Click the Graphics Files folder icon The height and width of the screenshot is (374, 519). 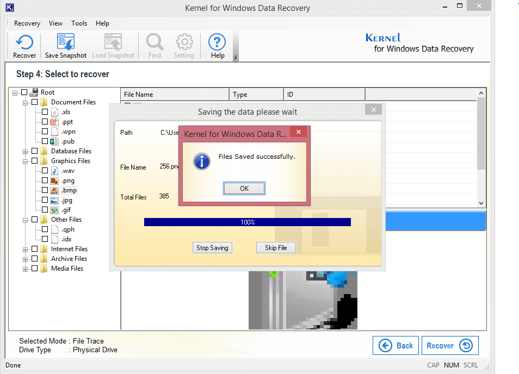[44, 161]
